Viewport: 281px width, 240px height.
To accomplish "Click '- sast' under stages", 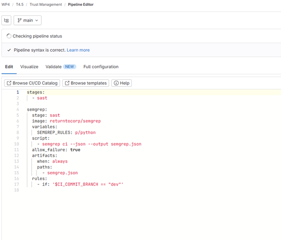I will coord(40,98).
